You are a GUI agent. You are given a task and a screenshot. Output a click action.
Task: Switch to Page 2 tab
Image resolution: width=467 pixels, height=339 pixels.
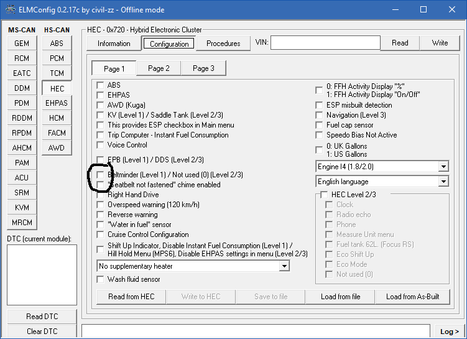point(159,68)
